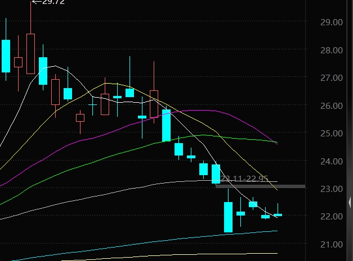Click the 22.00 price axis label
Viewport: 353px width, 261px height.
[x=332, y=217]
